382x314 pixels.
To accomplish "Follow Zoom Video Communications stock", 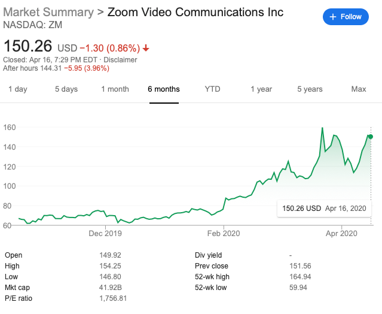I will point(346,17).
